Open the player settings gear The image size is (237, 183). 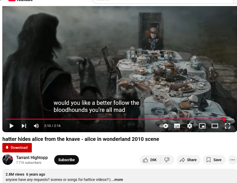click(x=190, y=126)
